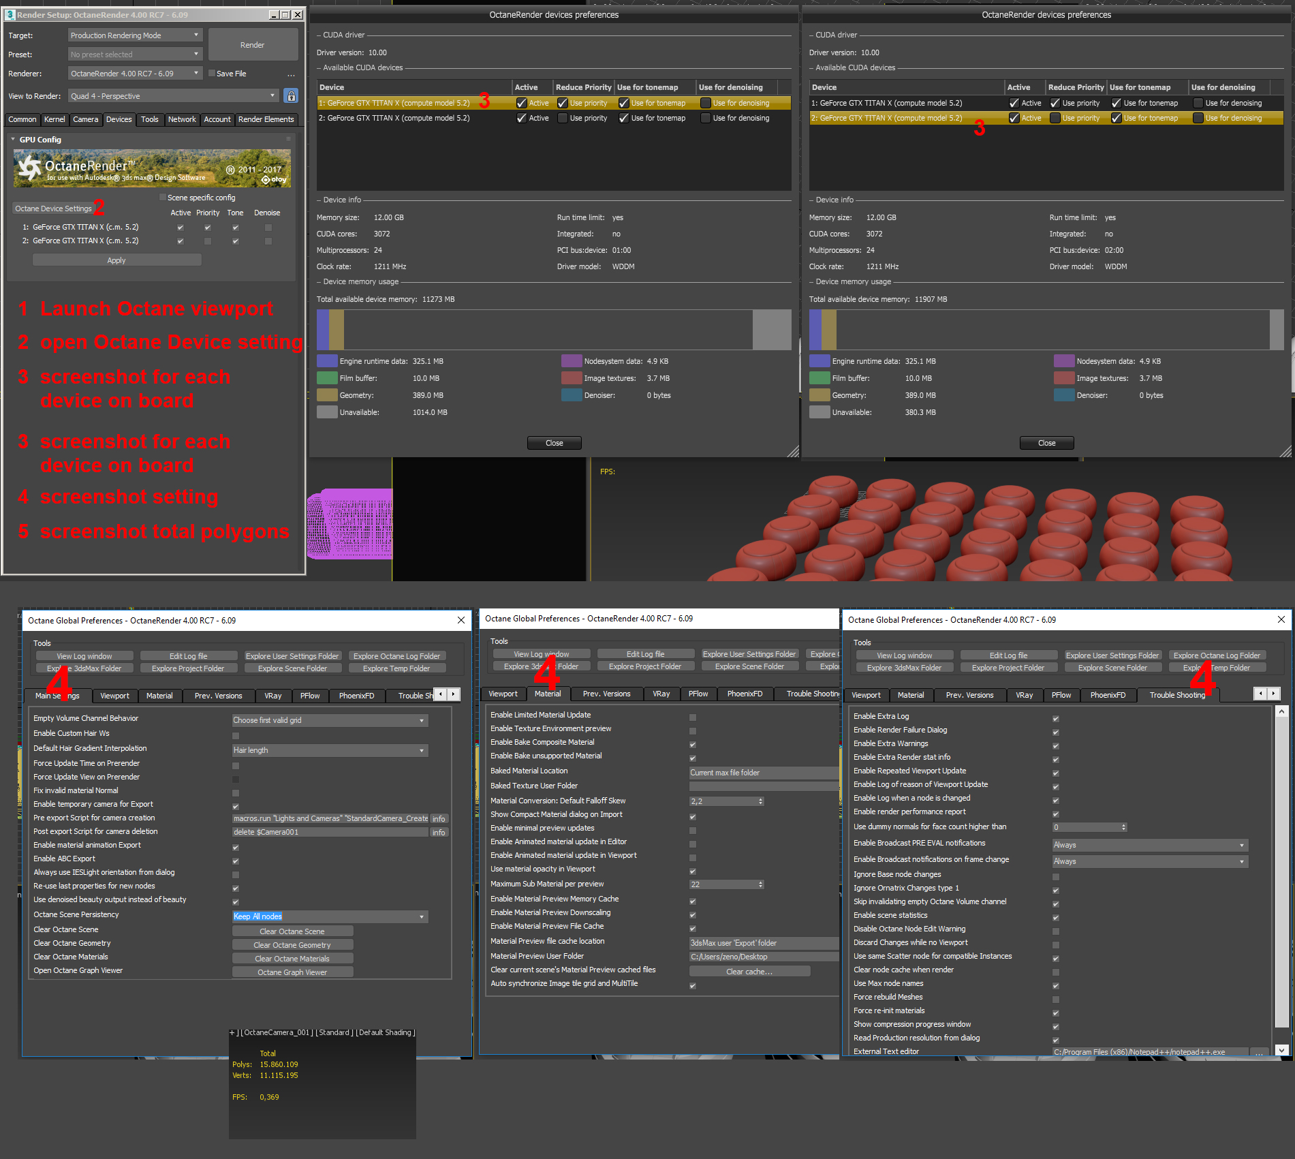
Task: Click right tab-scroll arrow in Main Settings preferences window
Action: (x=454, y=694)
